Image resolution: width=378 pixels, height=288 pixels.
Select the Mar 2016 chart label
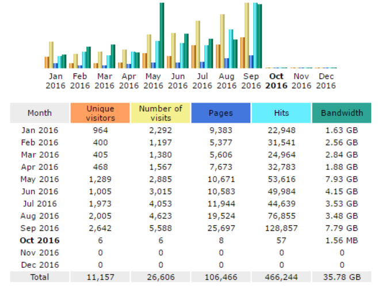click(104, 81)
